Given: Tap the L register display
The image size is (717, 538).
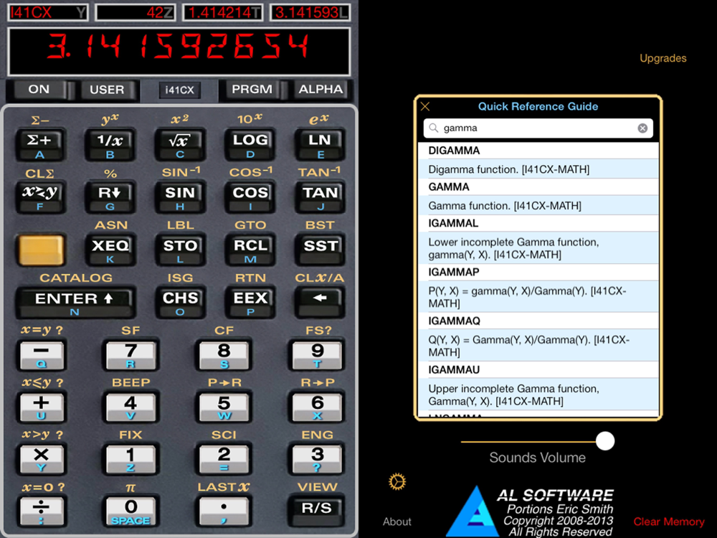Looking at the screenshot, I should tap(310, 12).
